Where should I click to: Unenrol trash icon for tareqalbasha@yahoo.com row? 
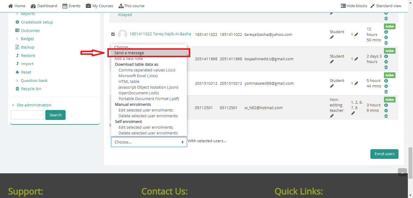[386, 43]
